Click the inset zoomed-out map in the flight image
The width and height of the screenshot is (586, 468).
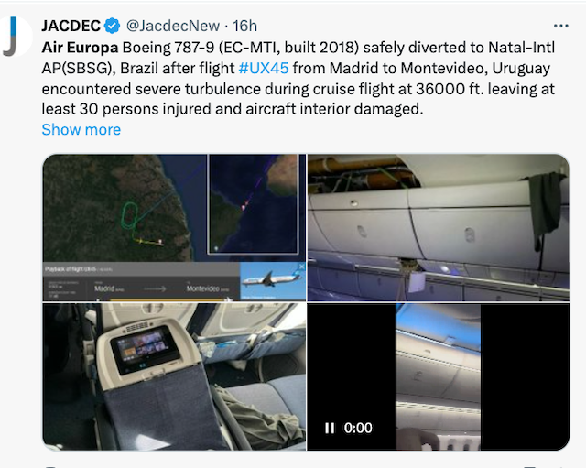pos(253,203)
